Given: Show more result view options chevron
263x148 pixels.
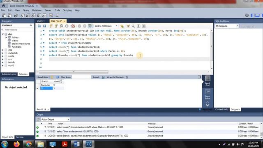Looking at the screenshot, I should 208,105.
